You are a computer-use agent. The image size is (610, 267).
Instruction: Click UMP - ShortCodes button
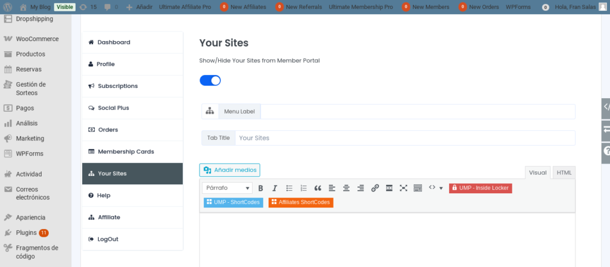(x=233, y=202)
